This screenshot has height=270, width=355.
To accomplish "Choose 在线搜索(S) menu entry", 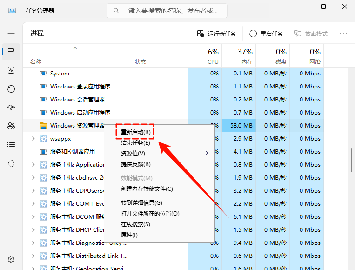I will pyautogui.click(x=159, y=224).
